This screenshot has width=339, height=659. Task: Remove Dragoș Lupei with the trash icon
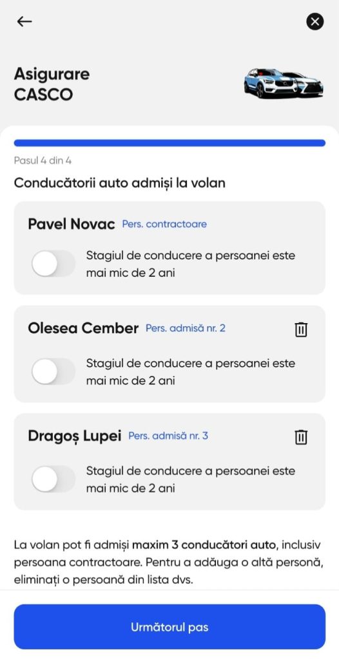(x=301, y=437)
